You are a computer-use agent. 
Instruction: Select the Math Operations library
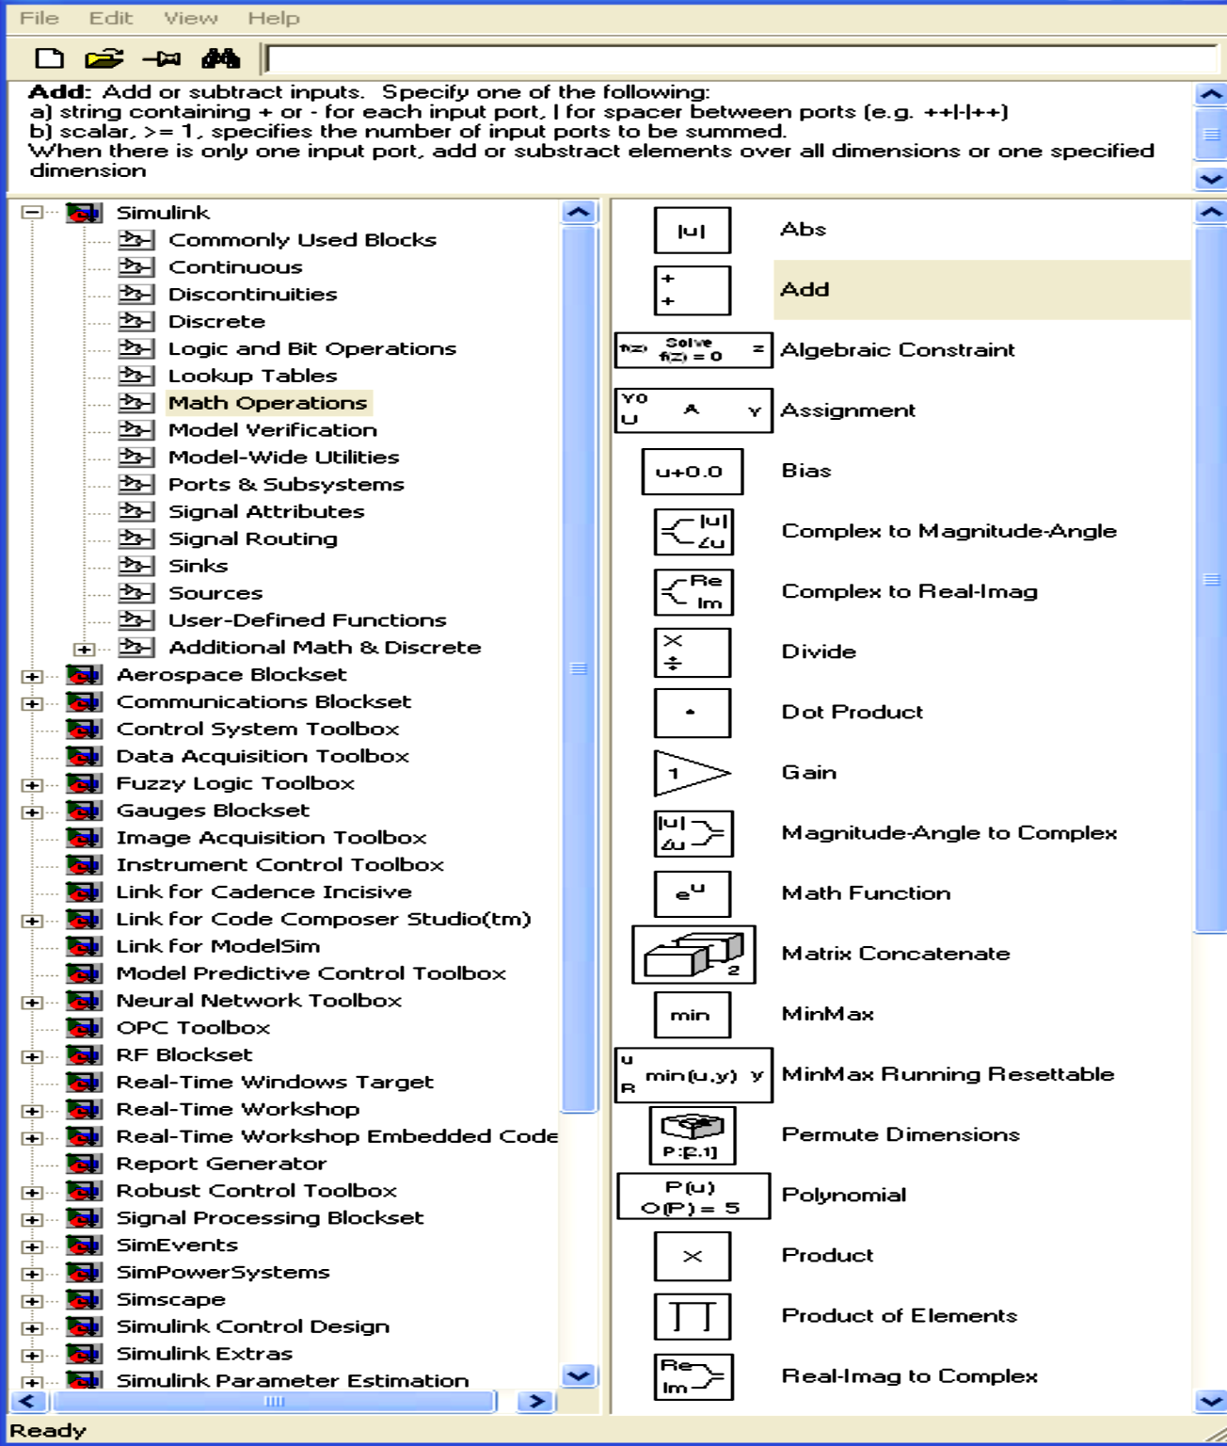268,403
